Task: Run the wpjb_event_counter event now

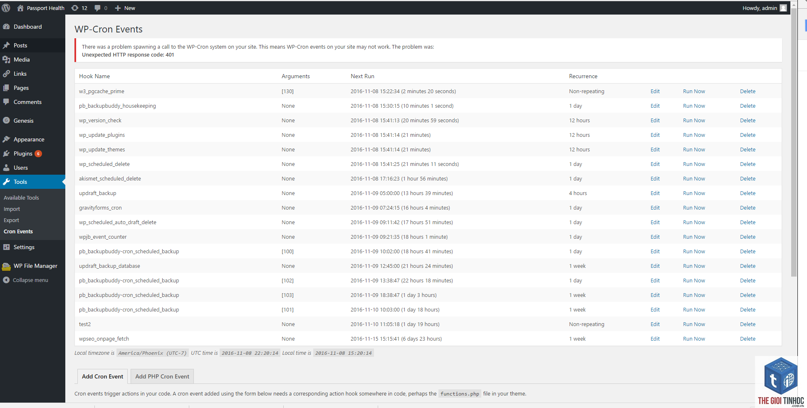Action: point(694,237)
